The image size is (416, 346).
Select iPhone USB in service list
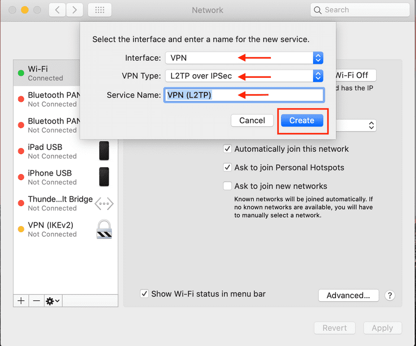(66, 177)
